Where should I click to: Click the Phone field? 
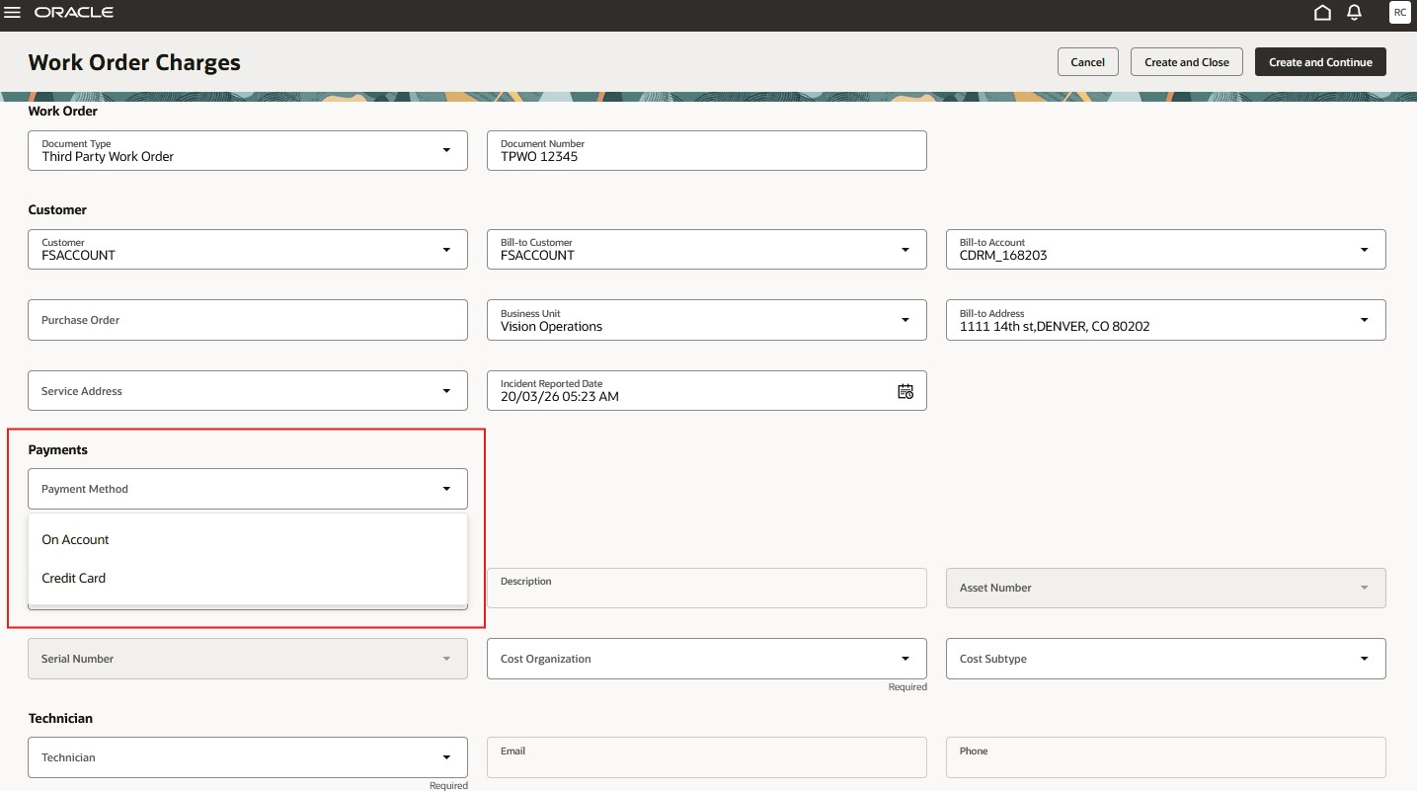(x=1166, y=757)
